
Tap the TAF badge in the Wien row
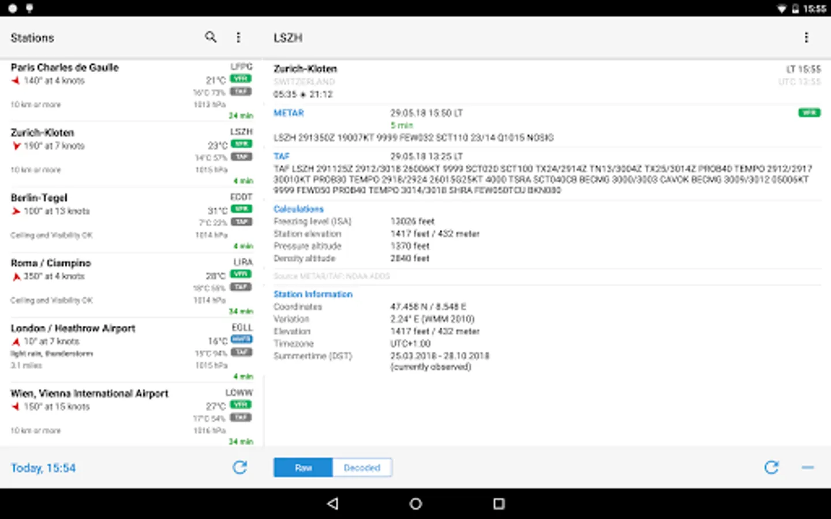[241, 417]
